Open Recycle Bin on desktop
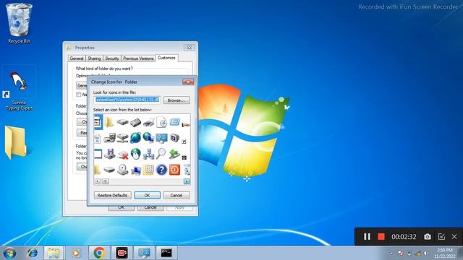The width and height of the screenshot is (463, 260). click(x=19, y=23)
